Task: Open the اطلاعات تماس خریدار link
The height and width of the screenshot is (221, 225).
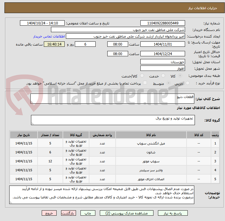Action: [49, 36]
